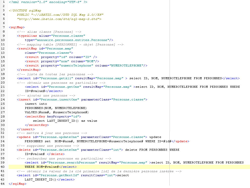Click the closing '</delete>' tag on line 37
The height and width of the screenshot is (188, 250).
pos(56,154)
